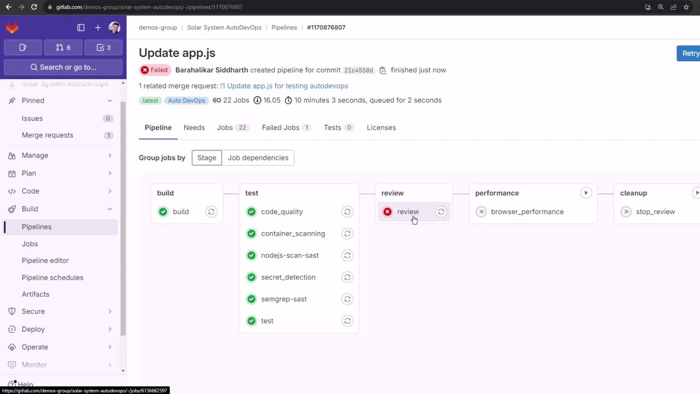Viewport: 700px width, 394px height.
Task: Open the Failed Jobs tab
Action: click(x=287, y=128)
